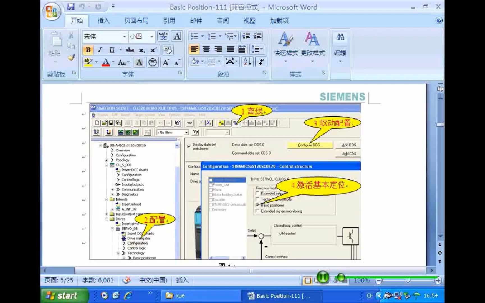485x303 pixels.
Task: Switch to the 页面布局 ribbon tab
Action: 136,20
